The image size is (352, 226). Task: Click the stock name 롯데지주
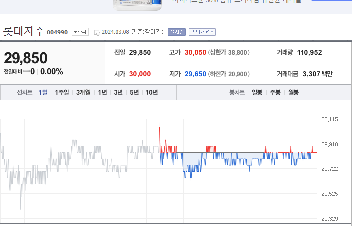pyautogui.click(x=24, y=31)
